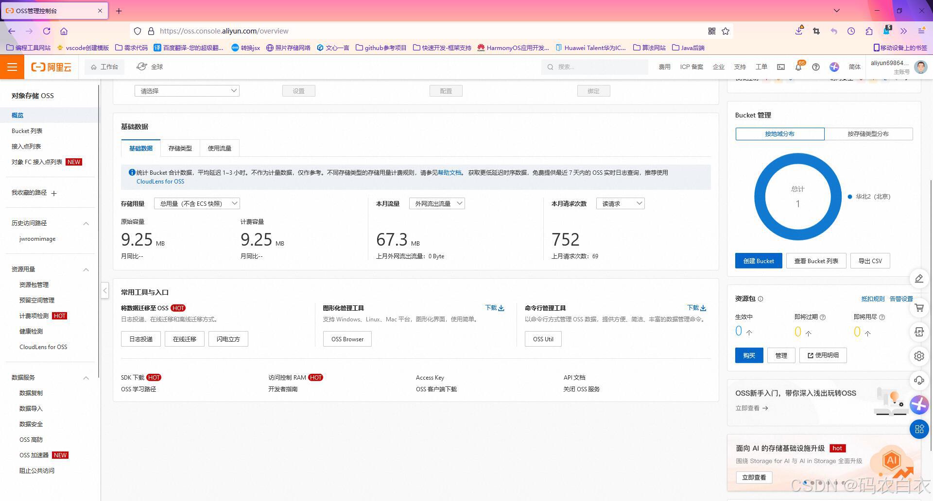Click the blue donut chart ring
This screenshot has height=501, width=933.
(760, 197)
